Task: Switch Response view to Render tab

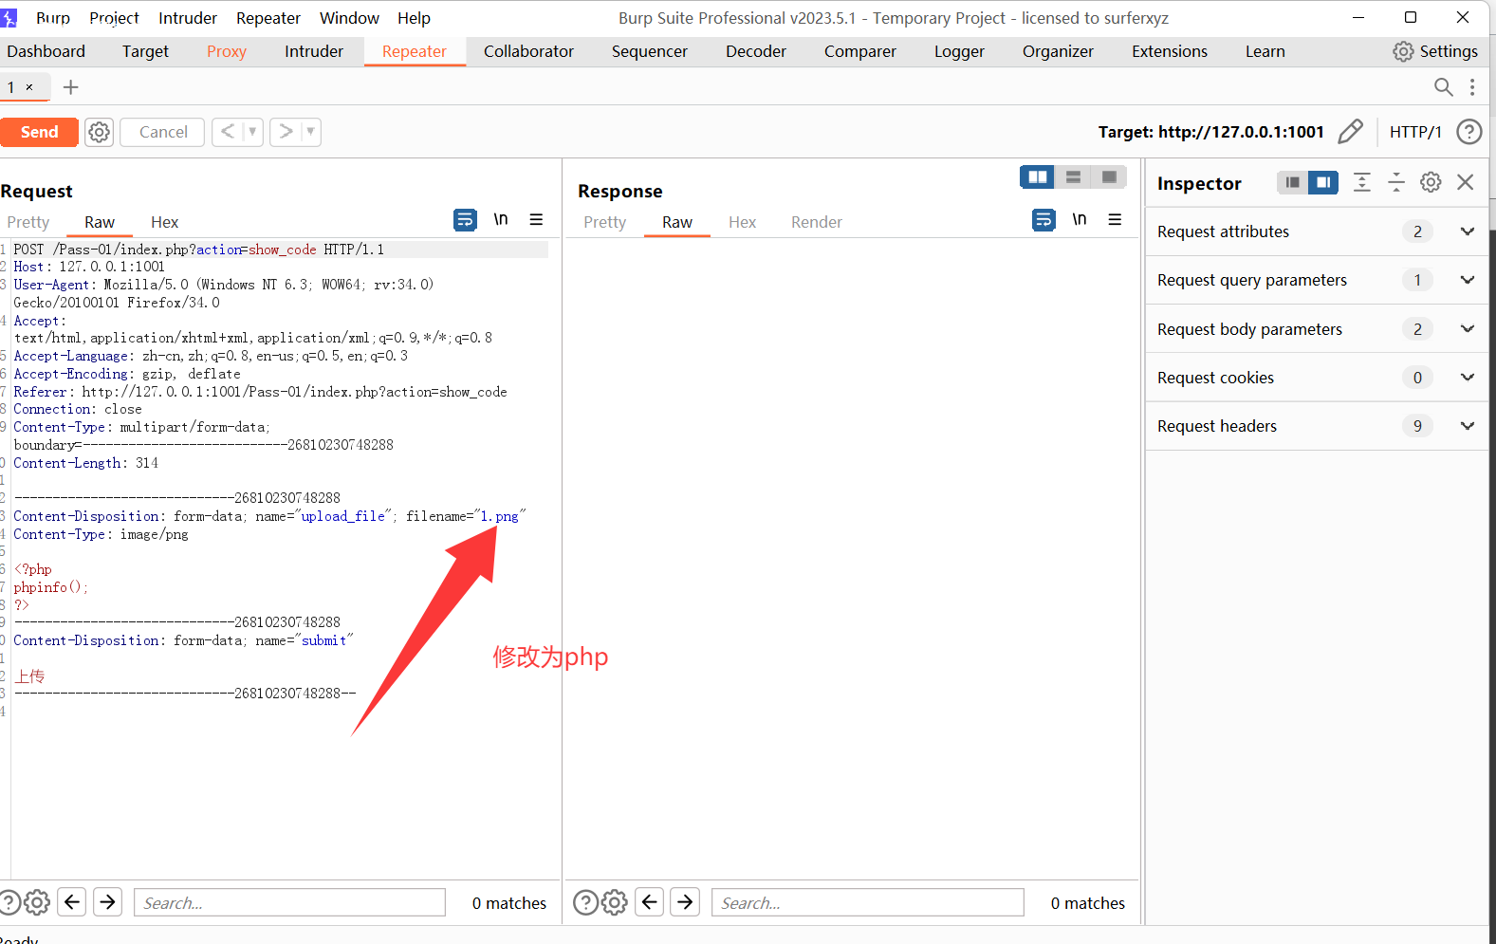Action: click(x=816, y=222)
